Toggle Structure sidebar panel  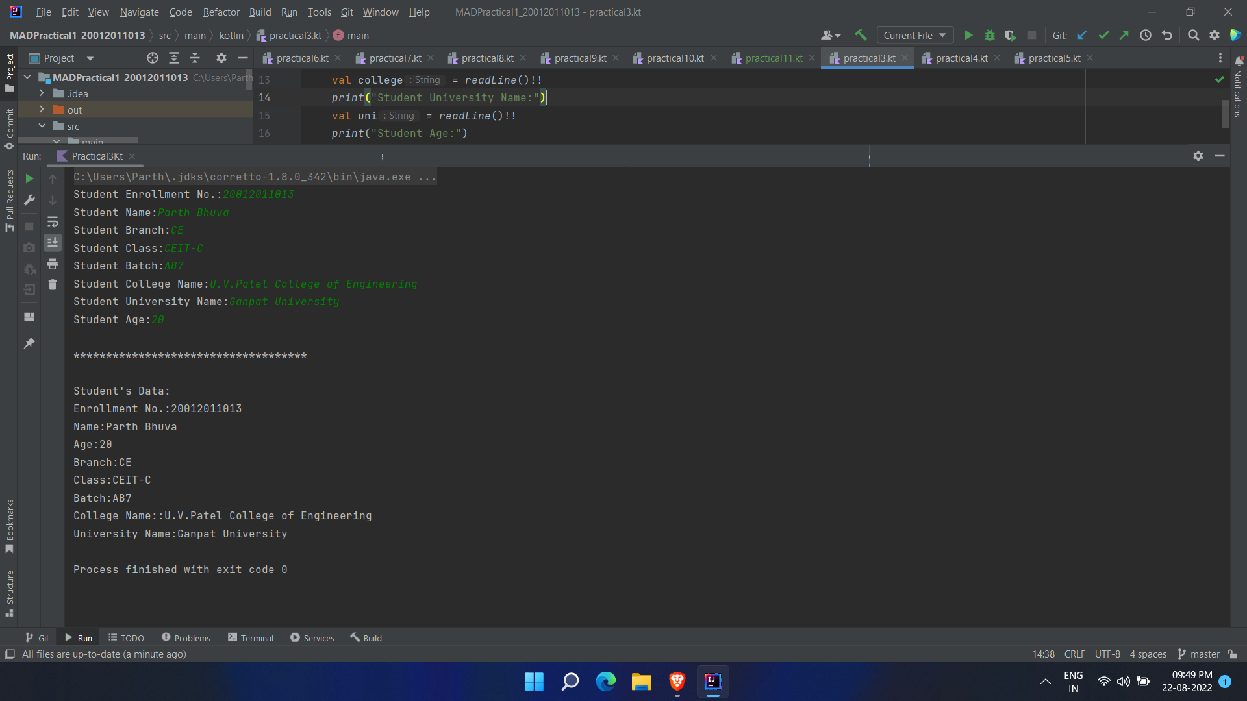[x=9, y=593]
